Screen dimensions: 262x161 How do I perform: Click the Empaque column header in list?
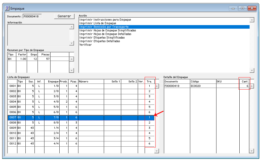(52, 82)
